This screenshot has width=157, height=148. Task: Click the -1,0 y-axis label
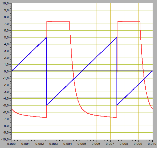coord(6,78)
